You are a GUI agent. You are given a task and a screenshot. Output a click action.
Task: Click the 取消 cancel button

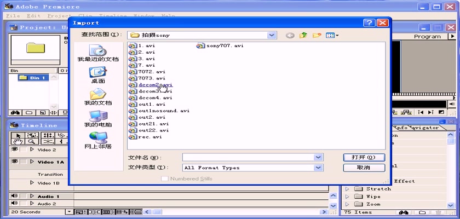pyautogui.click(x=364, y=168)
